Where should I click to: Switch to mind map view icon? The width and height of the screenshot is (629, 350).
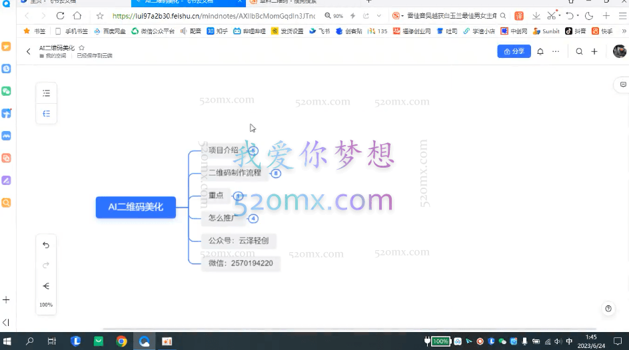click(47, 114)
